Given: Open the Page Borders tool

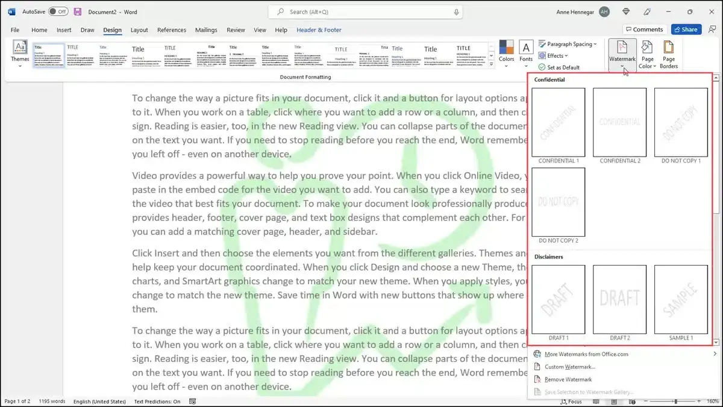Looking at the screenshot, I should [x=669, y=53].
